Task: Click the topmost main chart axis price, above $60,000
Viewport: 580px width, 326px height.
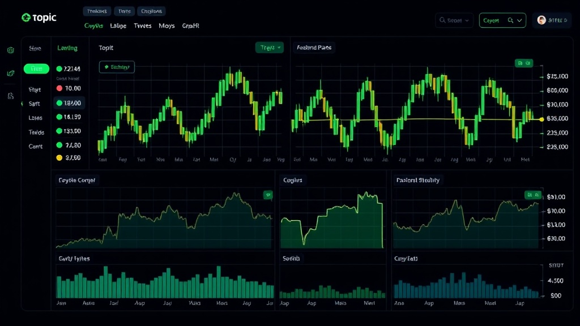Action: (x=557, y=76)
